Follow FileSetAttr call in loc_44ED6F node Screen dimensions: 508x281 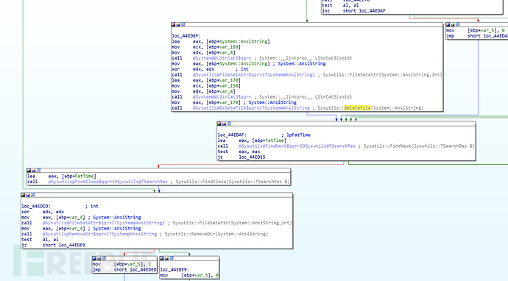tap(254, 75)
